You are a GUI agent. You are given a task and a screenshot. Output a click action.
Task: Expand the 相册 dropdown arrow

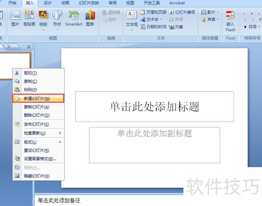[43, 30]
